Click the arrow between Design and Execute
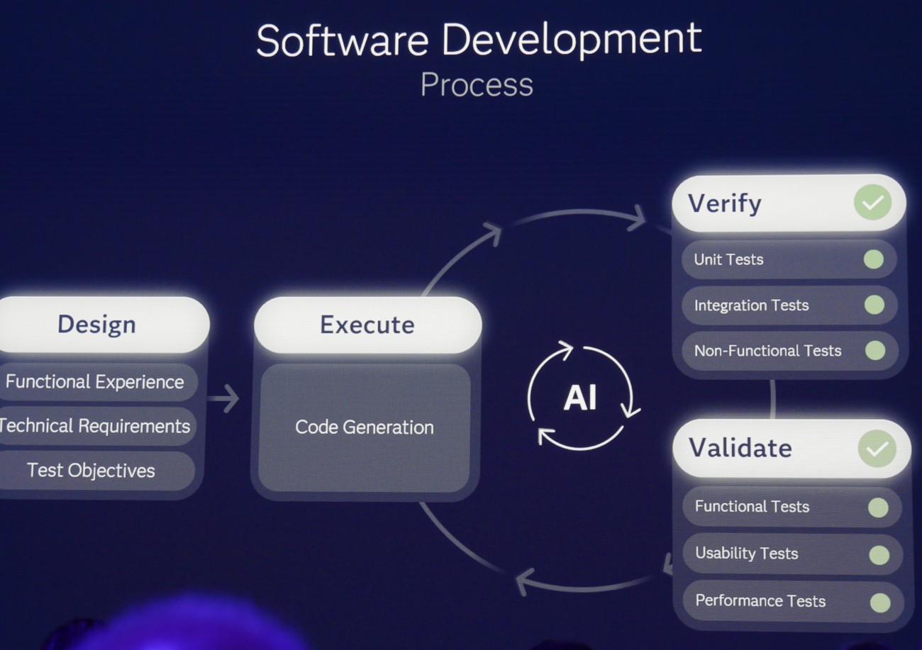The height and width of the screenshot is (650, 922). point(224,399)
